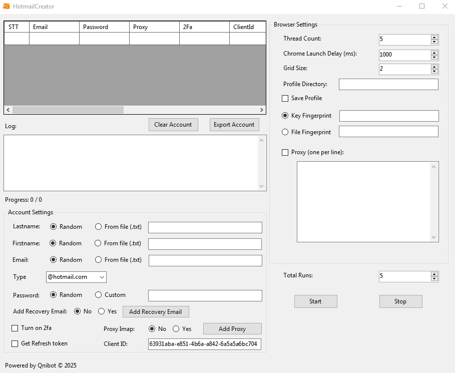This screenshot has width=455, height=373.
Task: Decrease Chrome Launch Delay with down arrow
Action: point(434,57)
